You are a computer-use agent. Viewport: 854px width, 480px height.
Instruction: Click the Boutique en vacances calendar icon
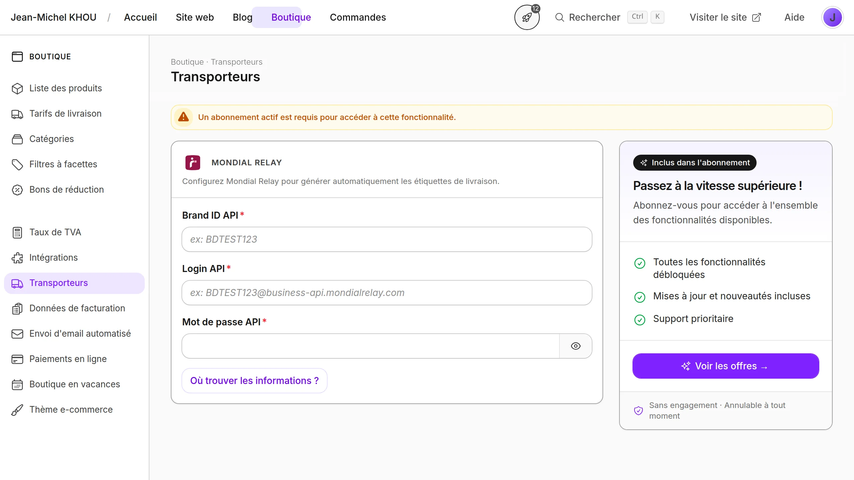(x=17, y=384)
